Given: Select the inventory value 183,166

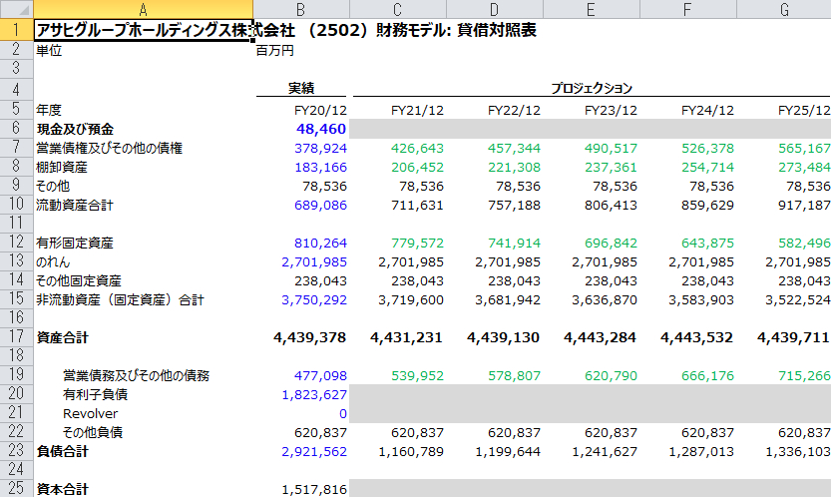Looking at the screenshot, I should tap(320, 167).
